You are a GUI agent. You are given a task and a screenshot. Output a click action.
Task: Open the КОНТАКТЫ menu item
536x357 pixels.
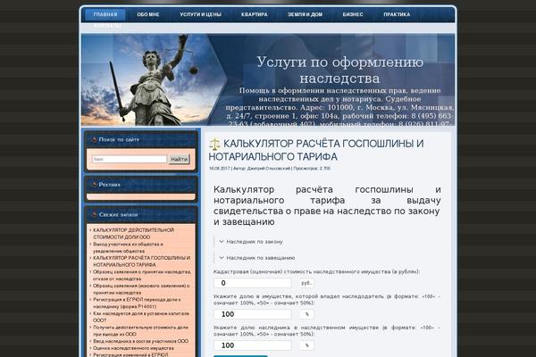pos(107,26)
